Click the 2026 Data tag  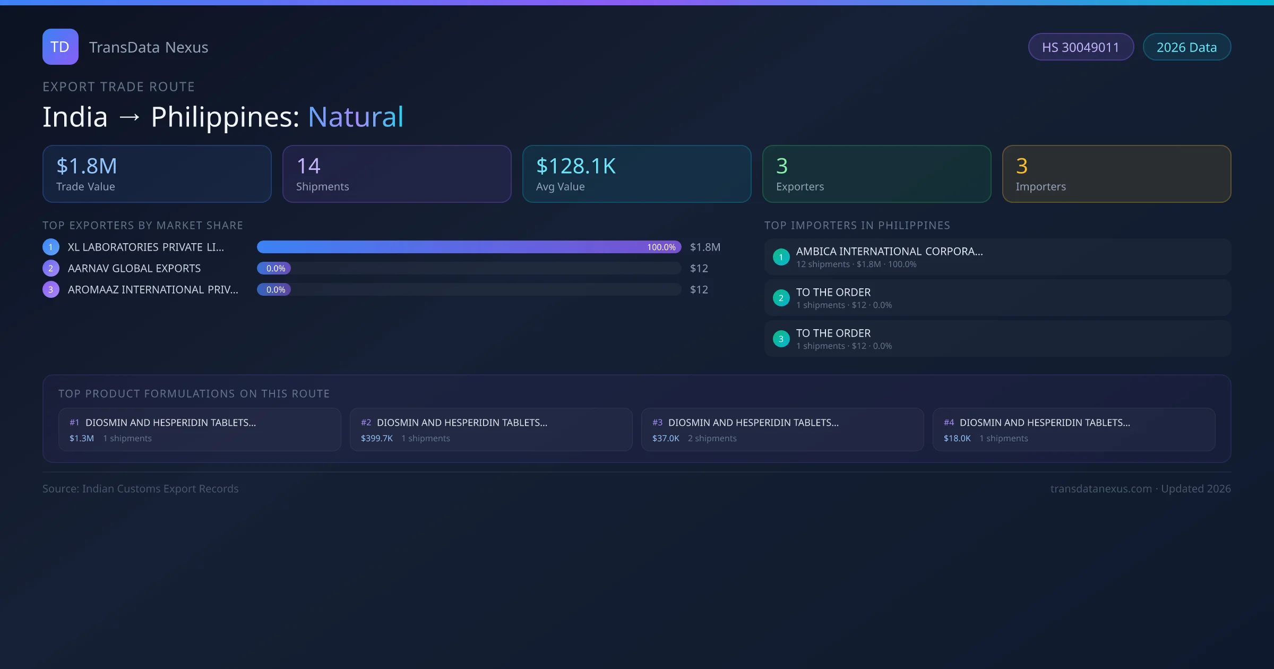1186,47
